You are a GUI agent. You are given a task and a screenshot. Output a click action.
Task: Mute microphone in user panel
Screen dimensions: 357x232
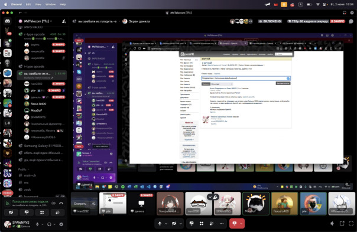37,224
